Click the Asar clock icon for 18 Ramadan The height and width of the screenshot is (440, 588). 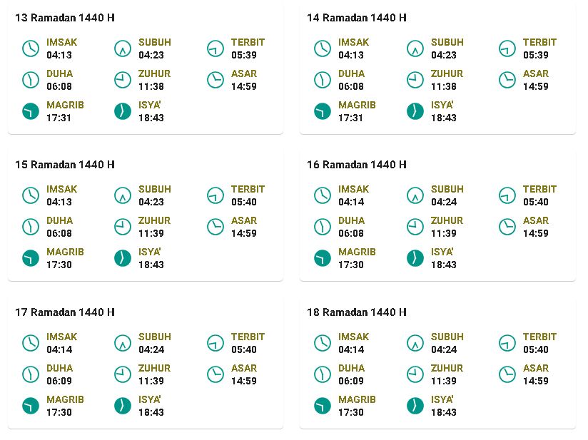[x=507, y=374]
